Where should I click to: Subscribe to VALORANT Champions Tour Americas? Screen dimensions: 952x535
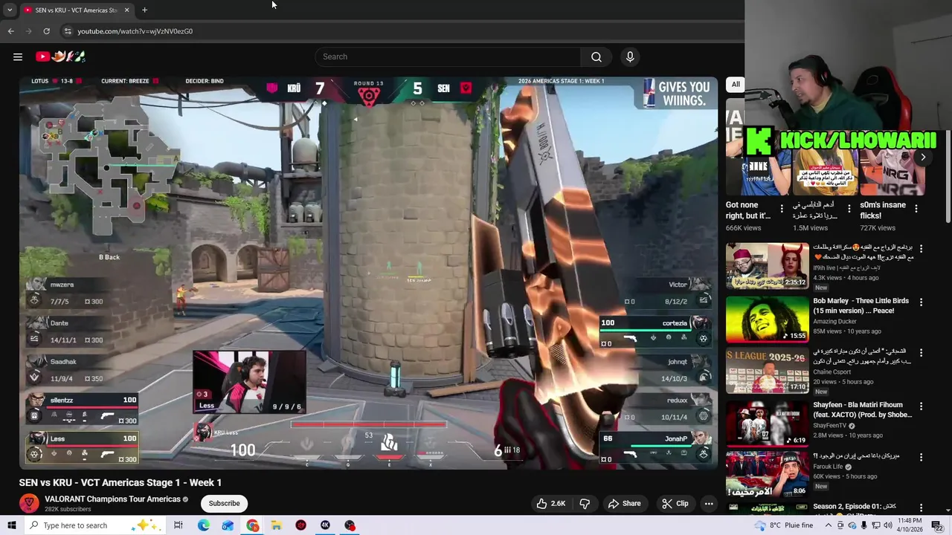(224, 503)
